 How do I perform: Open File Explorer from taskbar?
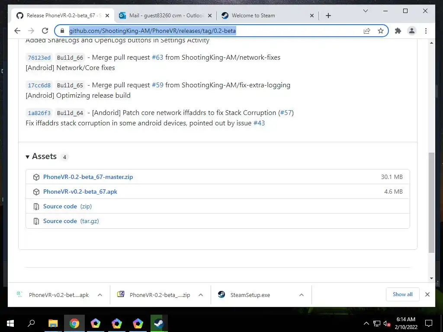pos(53,323)
